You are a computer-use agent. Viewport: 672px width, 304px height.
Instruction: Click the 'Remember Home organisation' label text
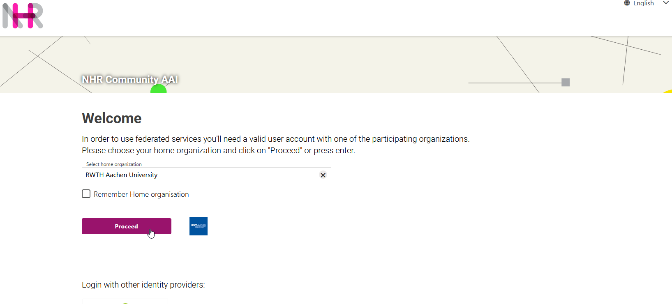pyautogui.click(x=141, y=194)
